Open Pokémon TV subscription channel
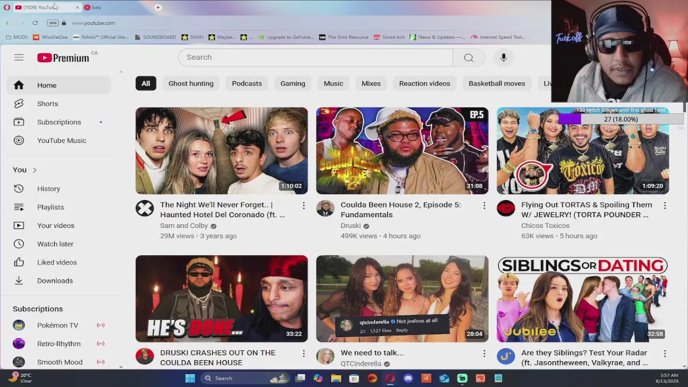The width and height of the screenshot is (688, 387). (x=59, y=325)
